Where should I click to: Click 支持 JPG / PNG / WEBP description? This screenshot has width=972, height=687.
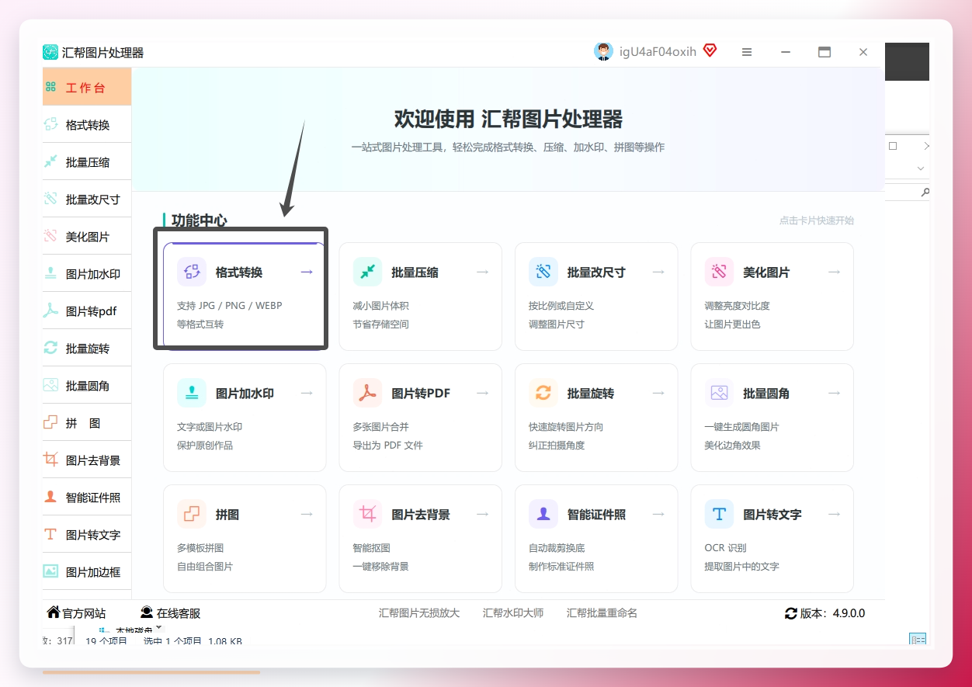point(230,306)
